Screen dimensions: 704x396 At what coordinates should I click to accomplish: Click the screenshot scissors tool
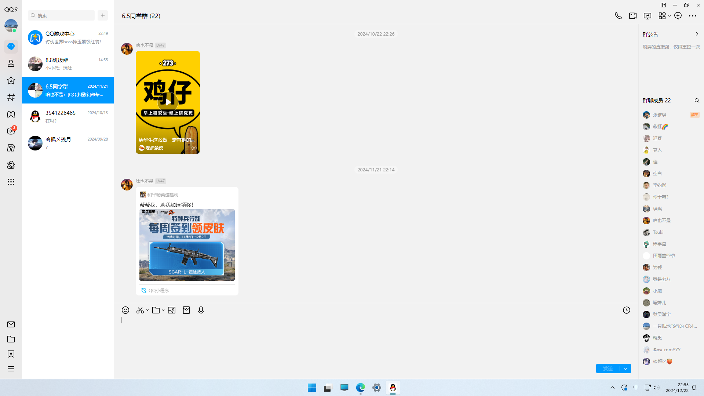pyautogui.click(x=140, y=310)
